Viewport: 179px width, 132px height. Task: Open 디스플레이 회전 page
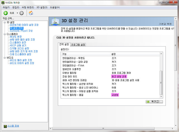[18, 43]
